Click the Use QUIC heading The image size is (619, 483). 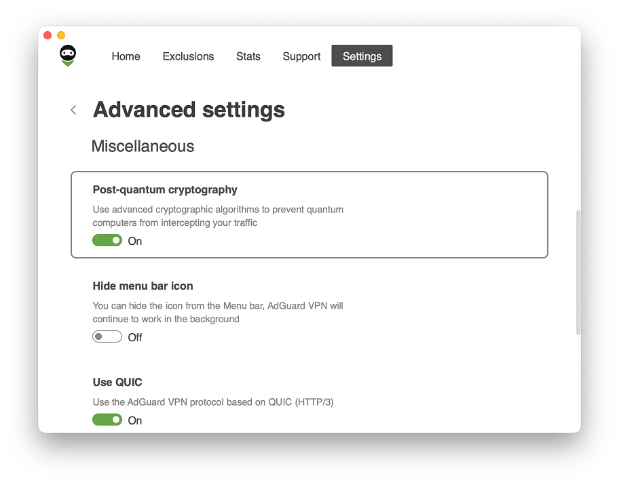pos(117,383)
